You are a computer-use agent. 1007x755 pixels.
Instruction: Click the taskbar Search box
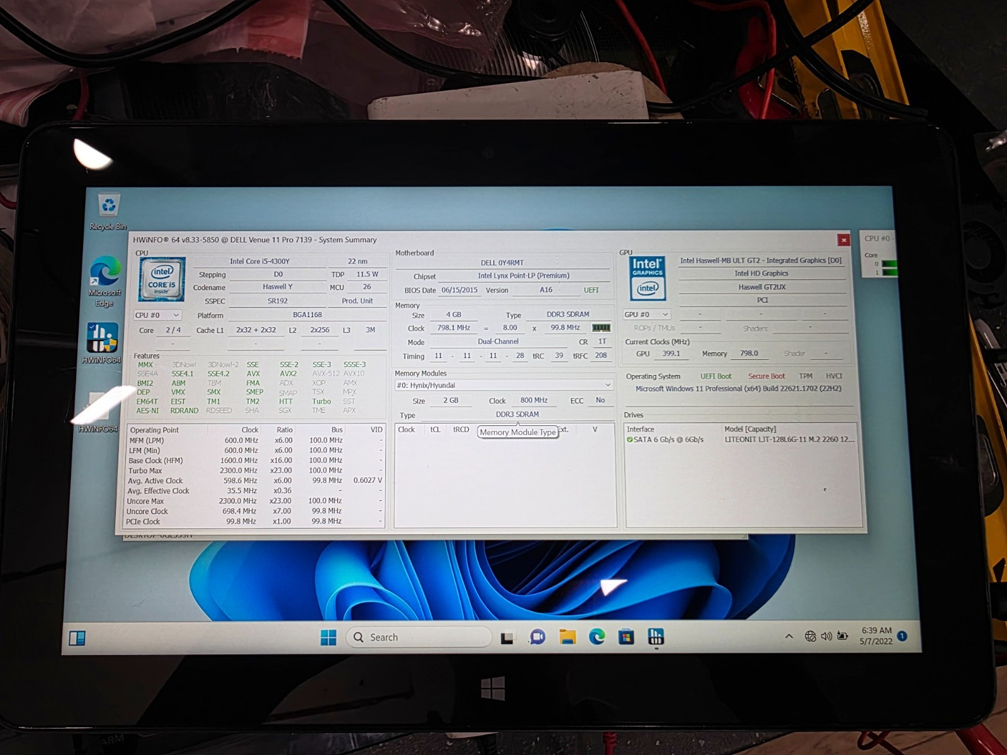[419, 637]
